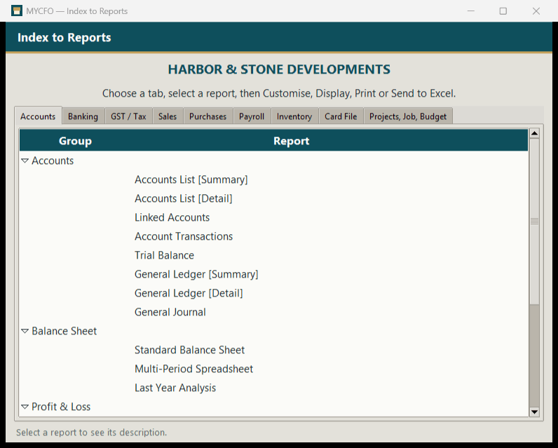Screen dimensions: 558x448
Task: Click the vertical scrollbar thumb
Action: 534,222
